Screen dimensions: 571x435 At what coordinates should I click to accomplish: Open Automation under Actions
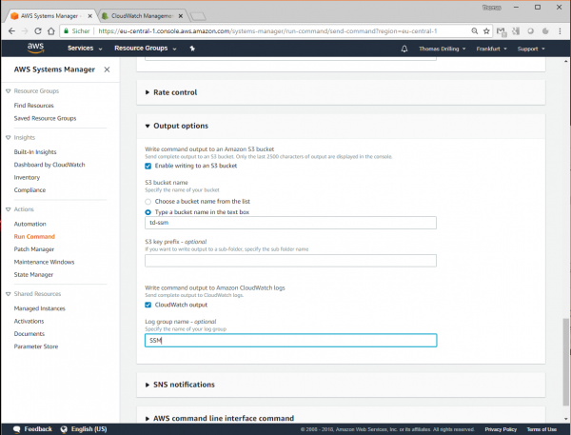pyautogui.click(x=30, y=224)
